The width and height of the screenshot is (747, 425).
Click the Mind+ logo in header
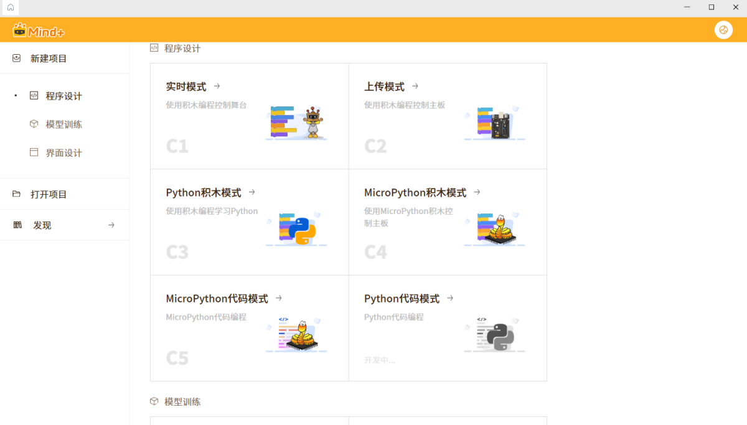pyautogui.click(x=38, y=30)
